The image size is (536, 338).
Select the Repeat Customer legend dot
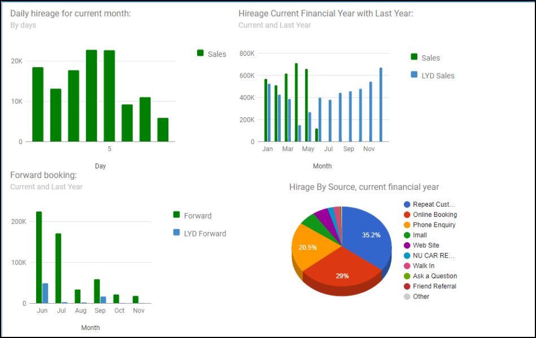pyautogui.click(x=407, y=204)
